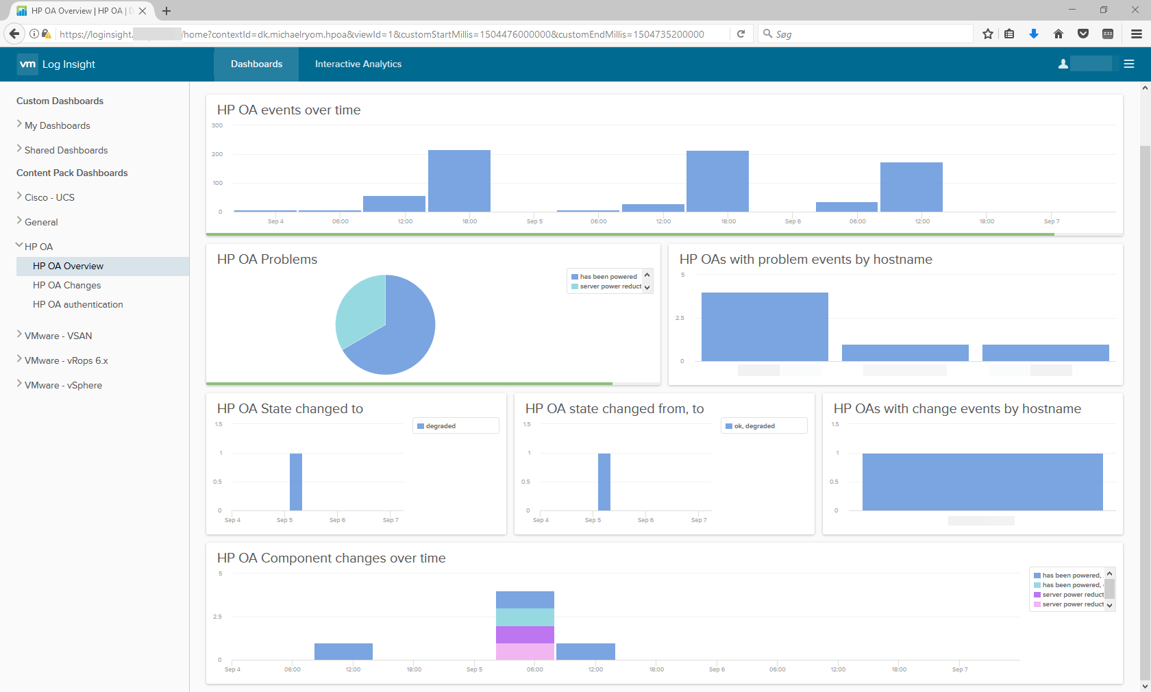Open the Log Insight hamburger menu

click(1129, 64)
